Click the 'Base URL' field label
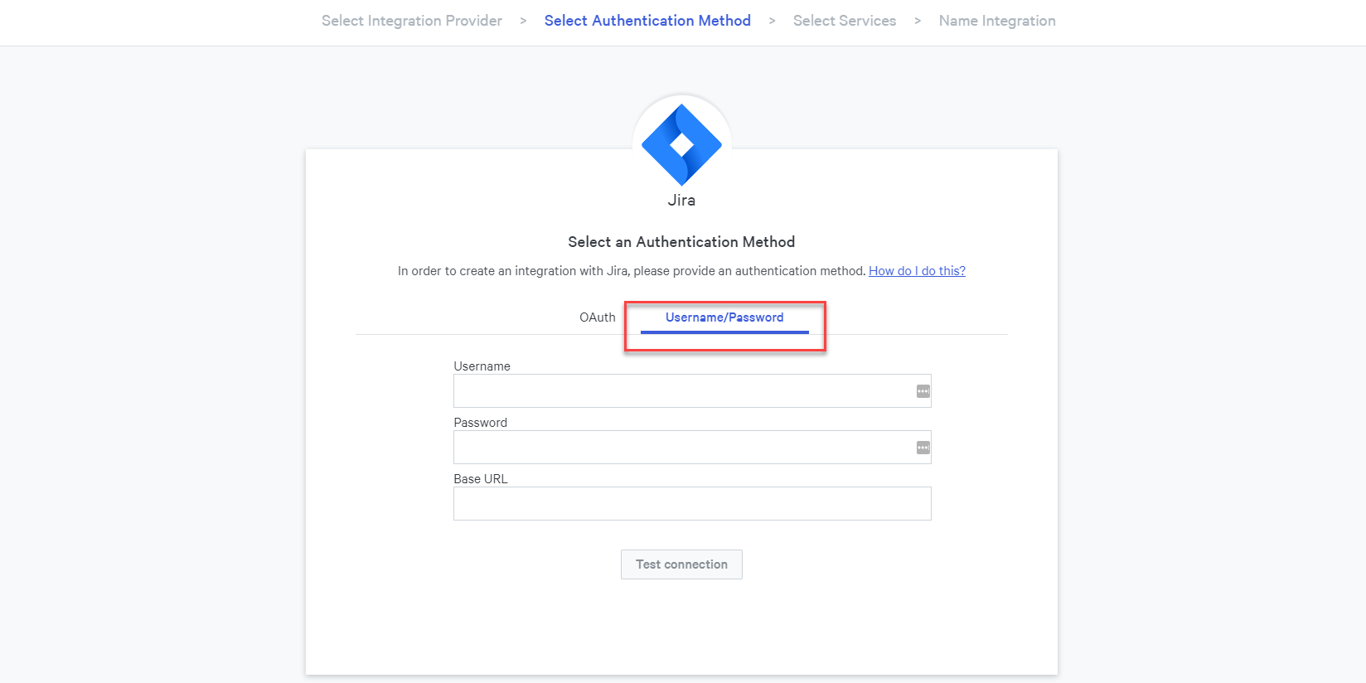 tap(481, 479)
